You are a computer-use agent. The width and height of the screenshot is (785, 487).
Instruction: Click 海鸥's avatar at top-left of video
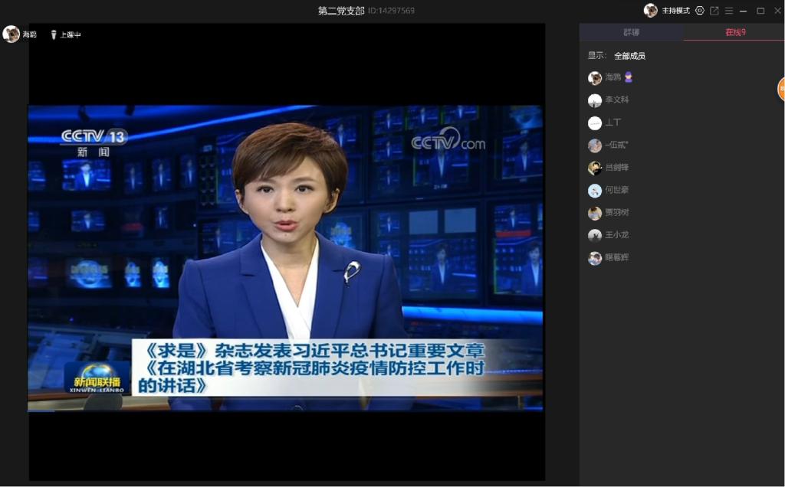11,34
